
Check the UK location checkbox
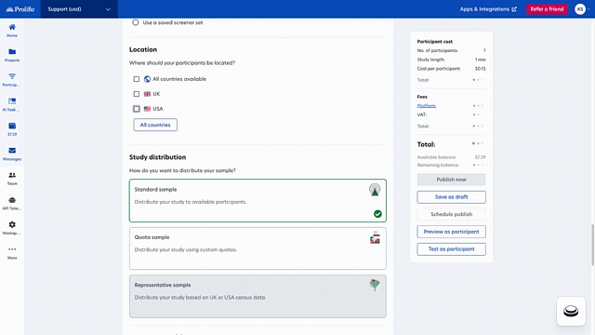tap(137, 94)
